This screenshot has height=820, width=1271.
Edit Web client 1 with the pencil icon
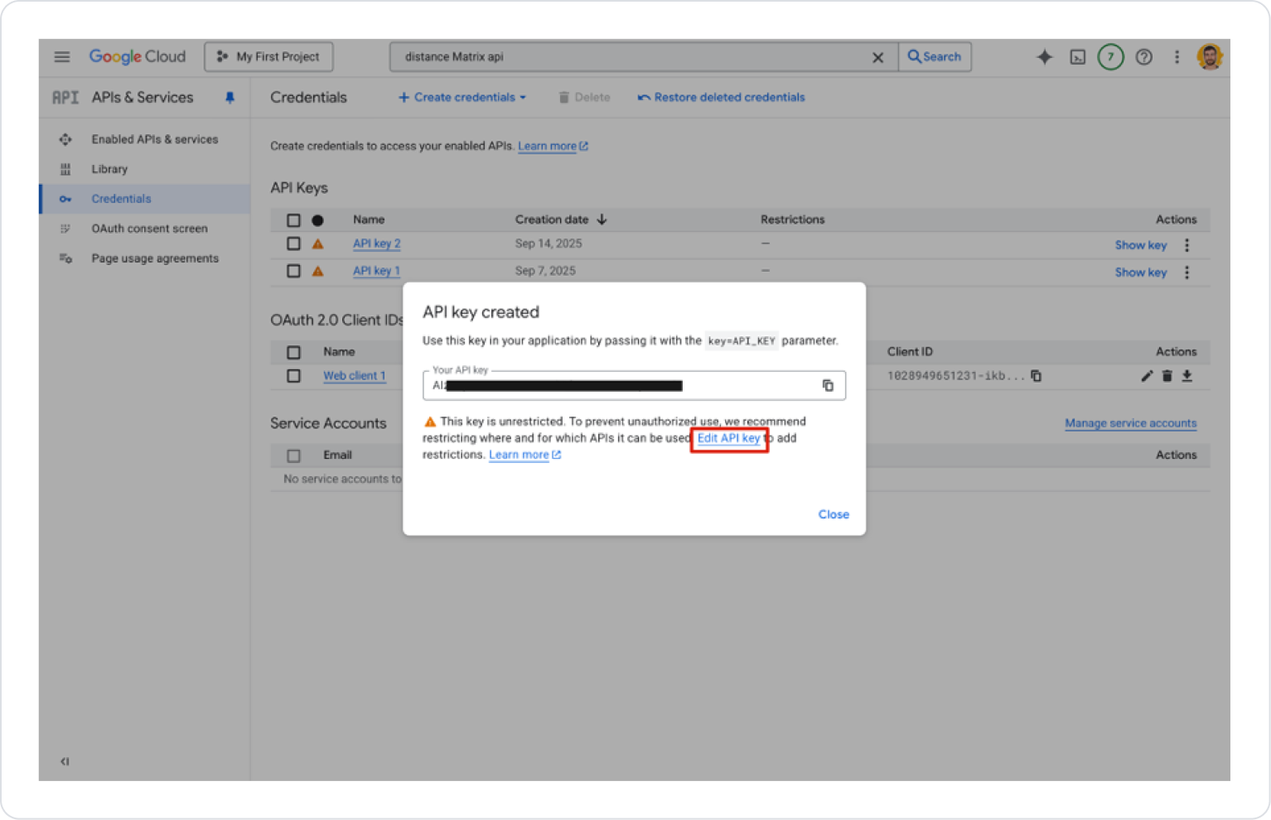pyautogui.click(x=1147, y=376)
